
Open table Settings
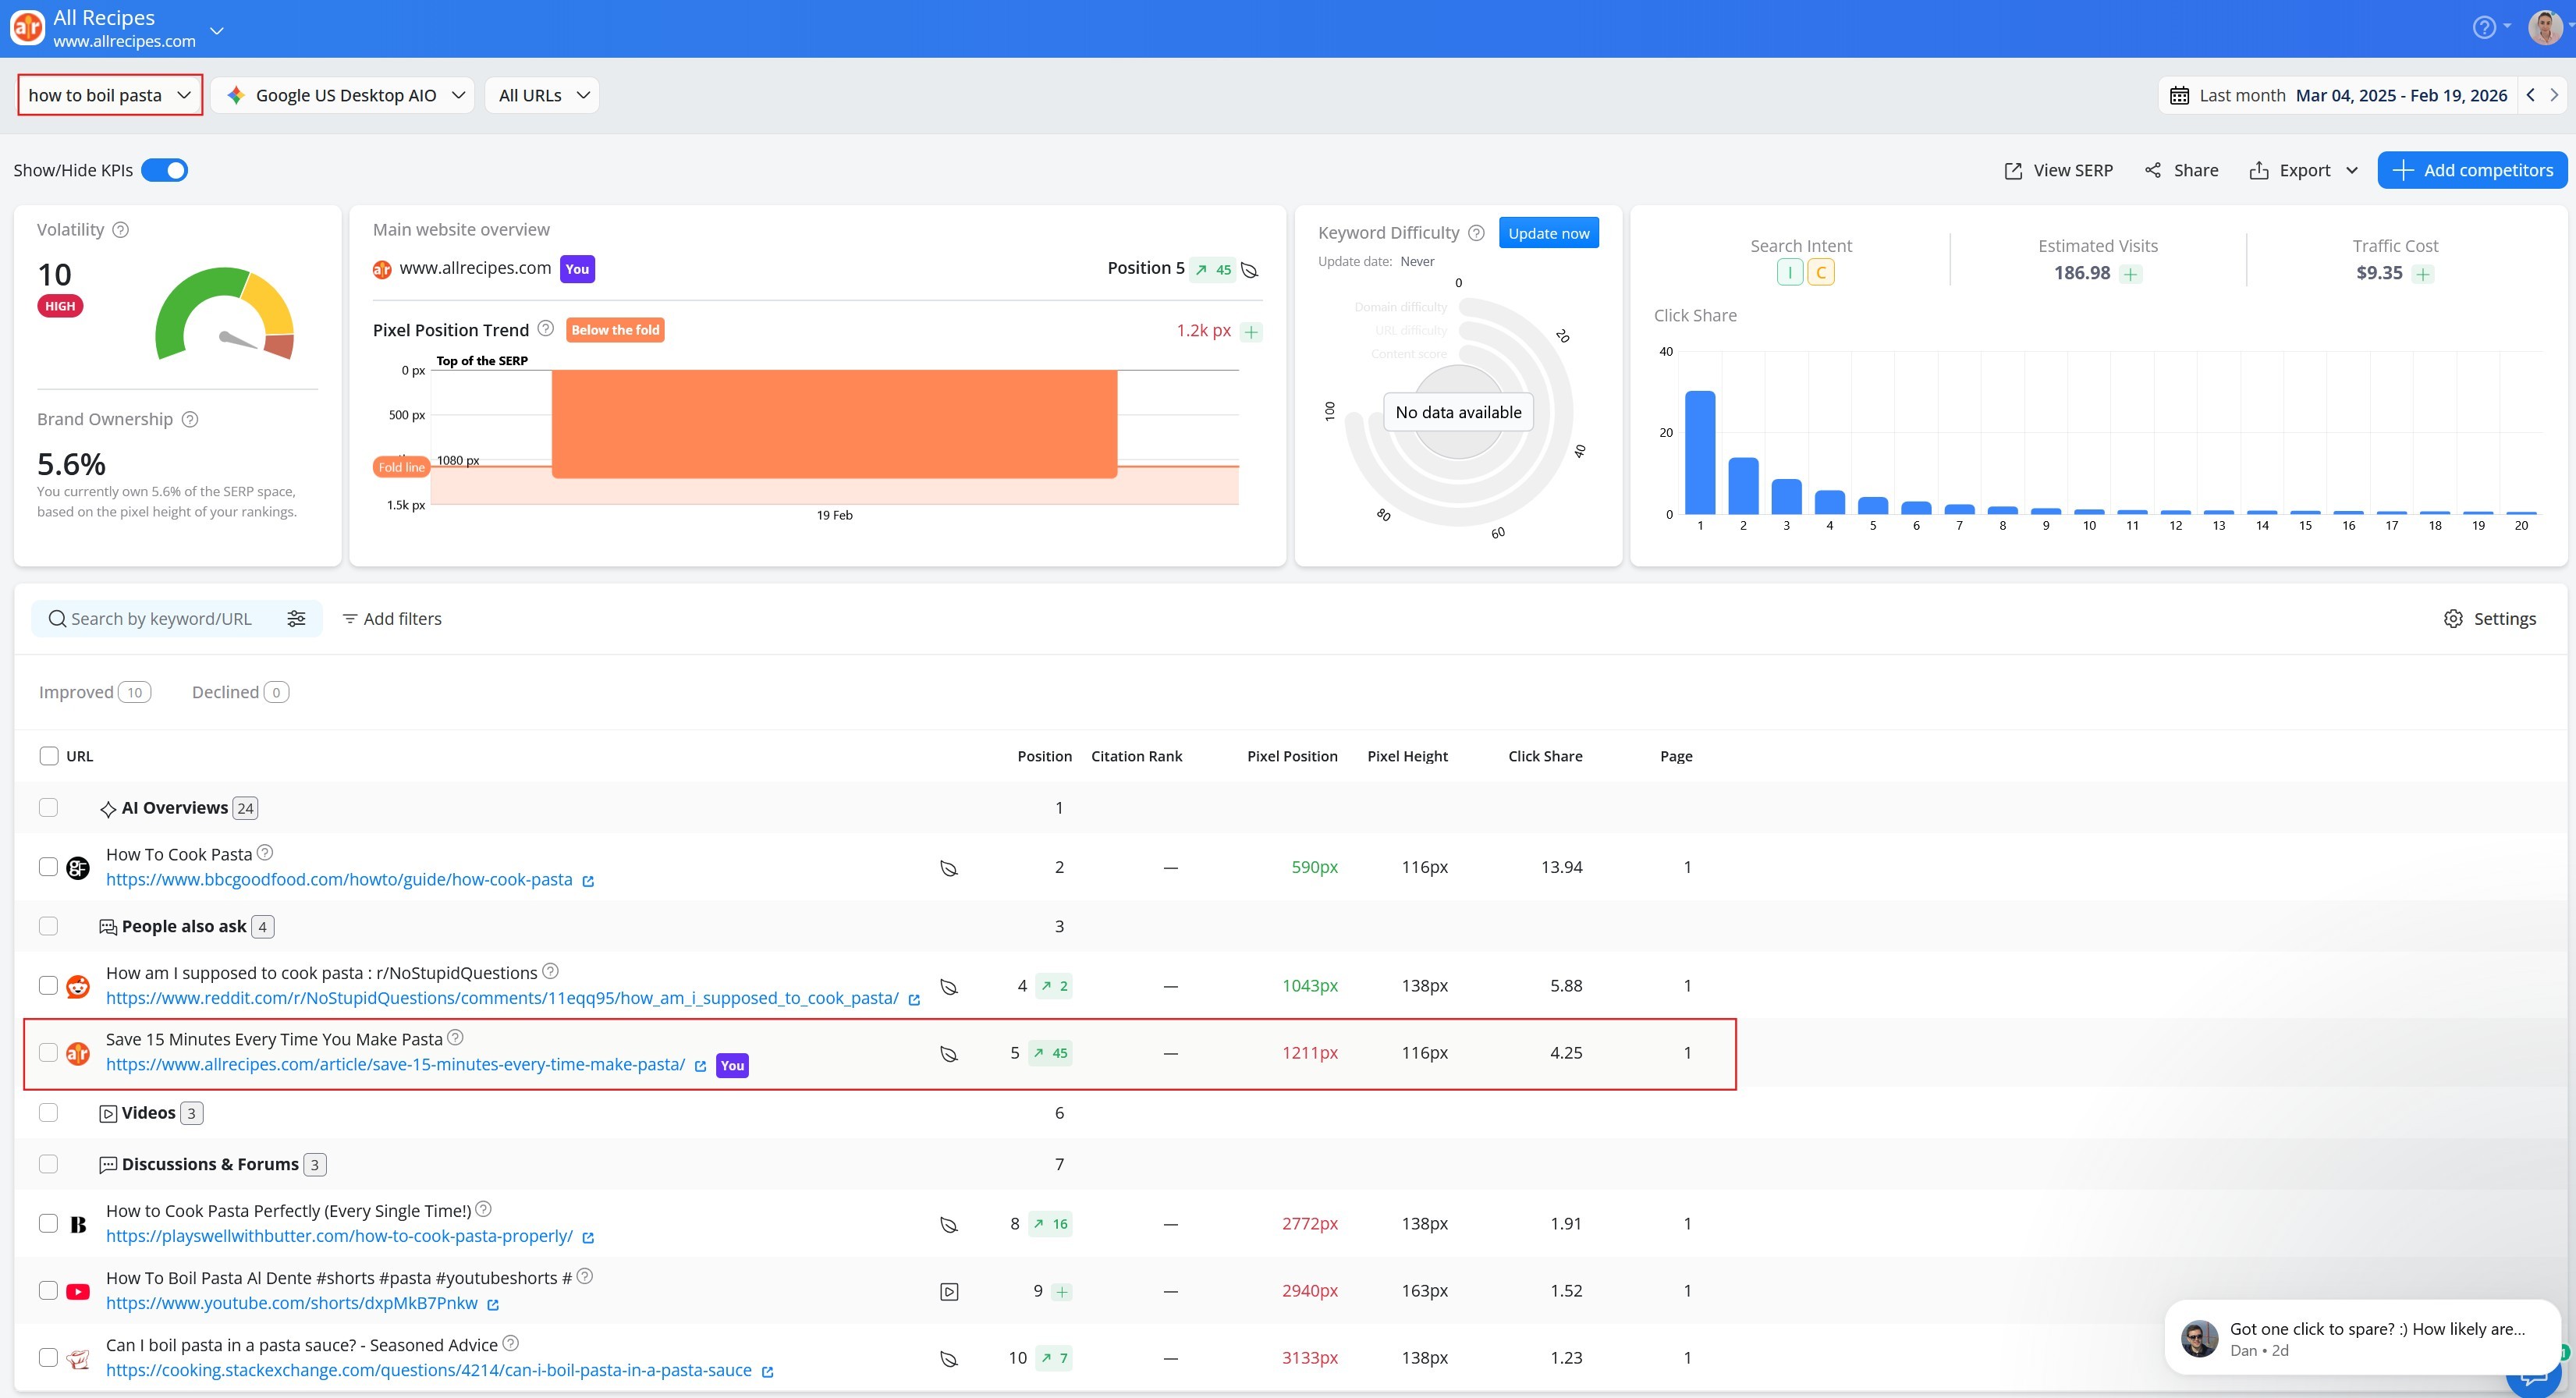tap(2490, 619)
